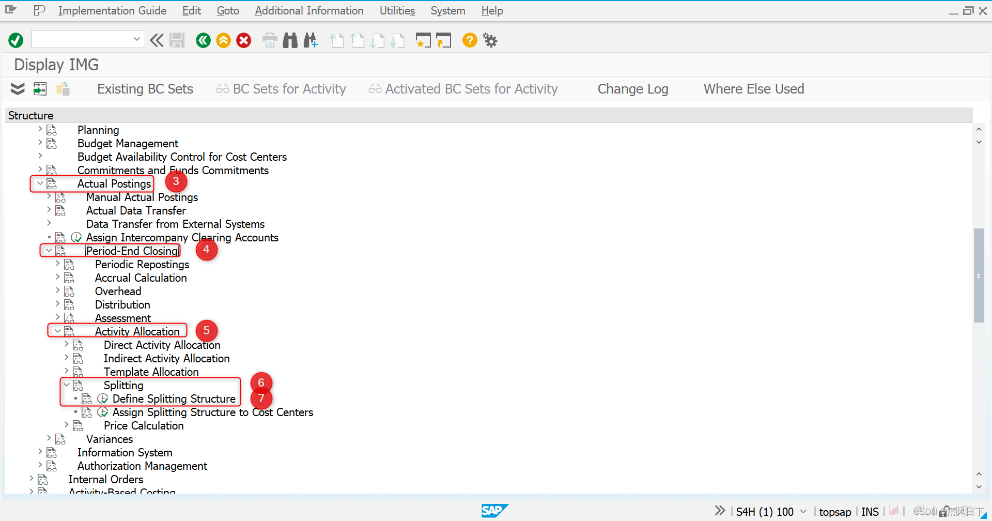Image resolution: width=992 pixels, height=521 pixels.
Task: Click the red Cancel icon
Action: click(244, 40)
